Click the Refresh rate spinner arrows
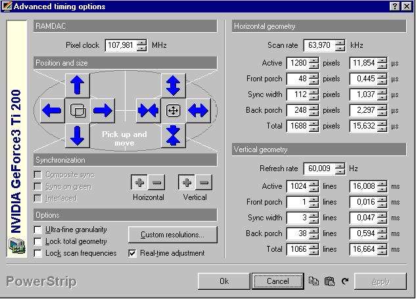The height and width of the screenshot is (299, 416). 340,169
